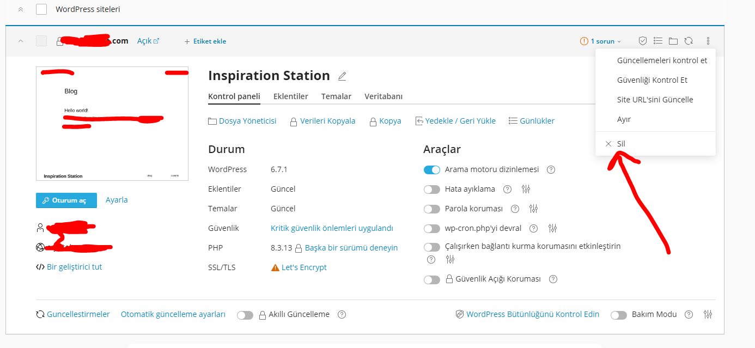This screenshot has width=755, height=348.
Task: Open help icon for Güvenlik Açığı Koruması
Action: pos(553,279)
